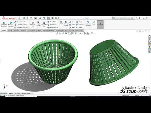Click Zoom to Fit in view toolbar
The width and height of the screenshot is (151, 113).
tap(57, 33)
